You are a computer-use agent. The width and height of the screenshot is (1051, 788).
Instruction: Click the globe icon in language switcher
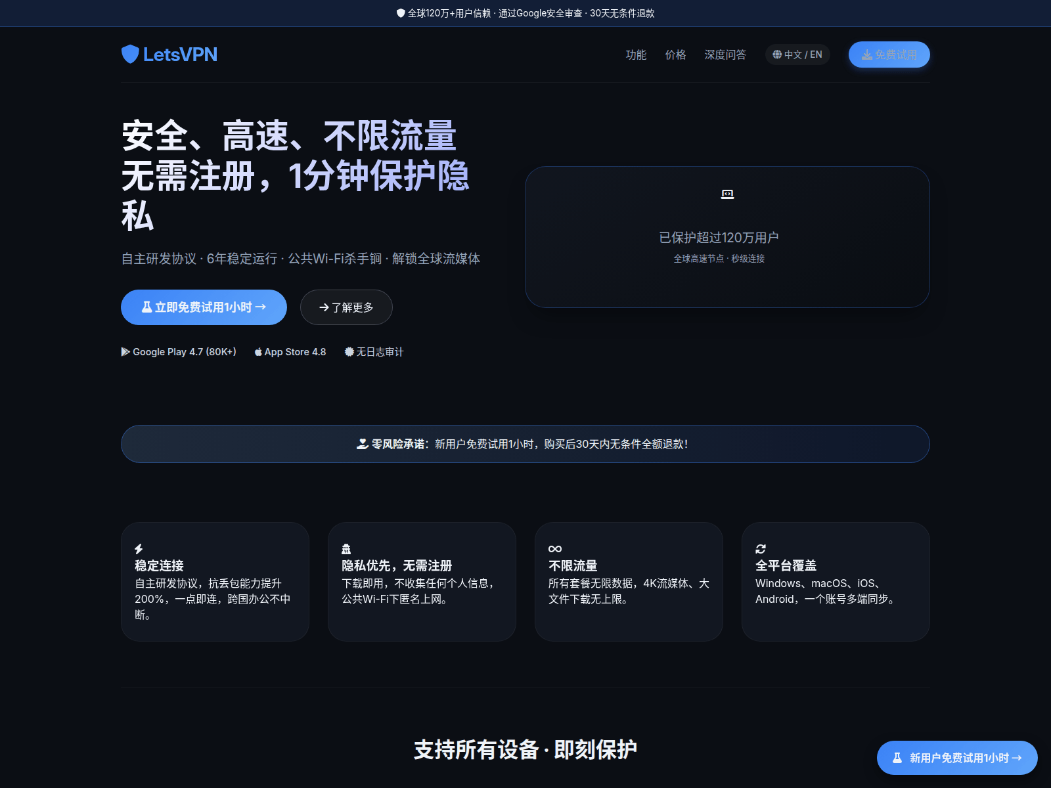(x=777, y=55)
